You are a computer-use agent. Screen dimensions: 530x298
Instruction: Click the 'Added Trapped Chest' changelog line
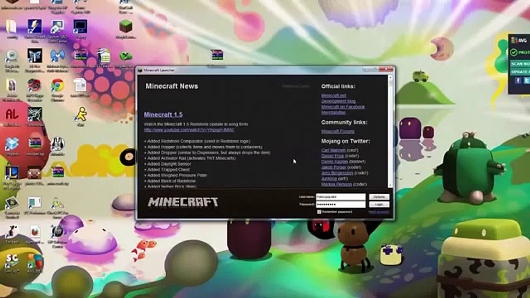[x=167, y=170]
